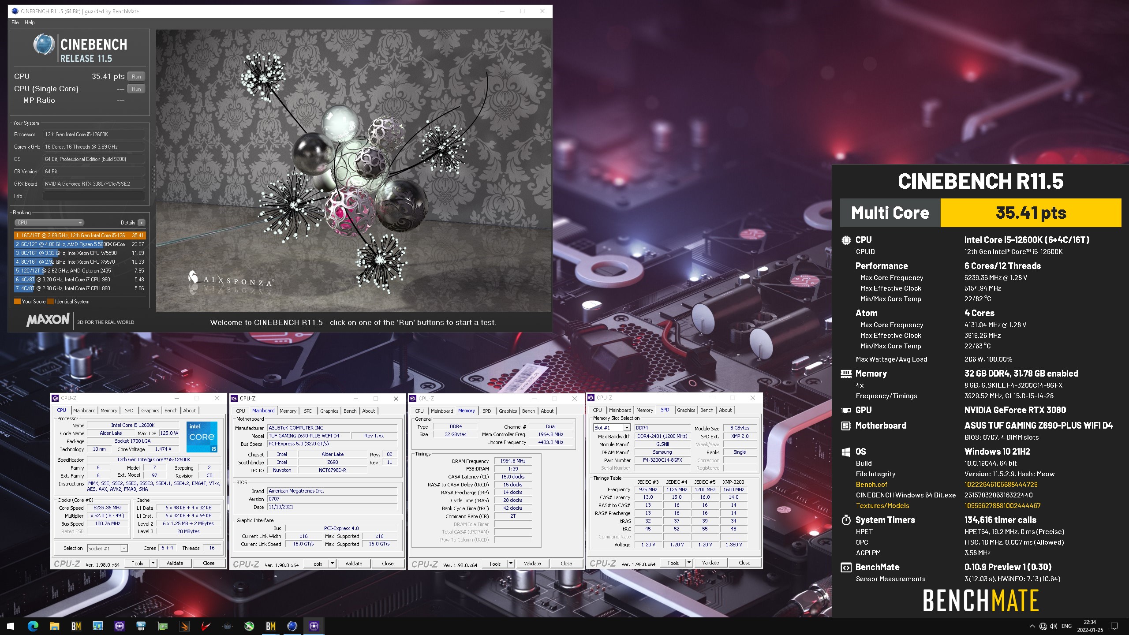The image size is (1129, 635).
Task: Click Textures/Models link in BenchMate panel
Action: 882,506
